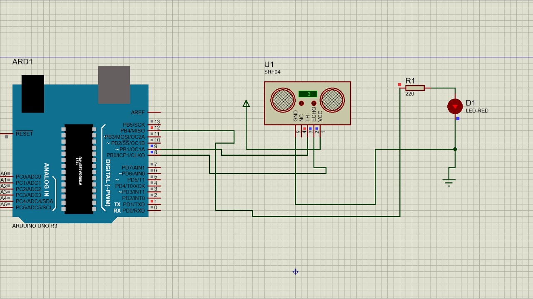Click the wire junction dot above ground
533x299 pixels.
point(455,149)
